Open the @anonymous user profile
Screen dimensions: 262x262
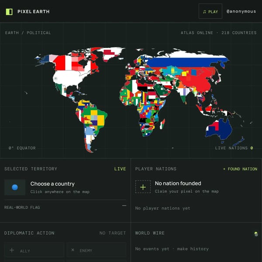click(241, 11)
